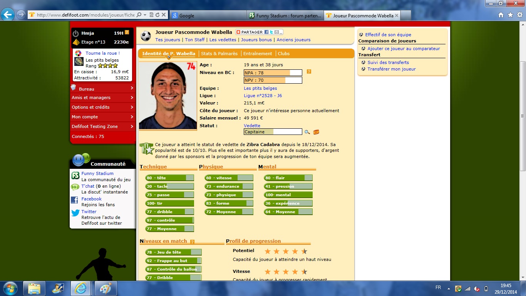The width and height of the screenshot is (526, 296).
Task: Click the player portrait photo
Action: pos(168,95)
